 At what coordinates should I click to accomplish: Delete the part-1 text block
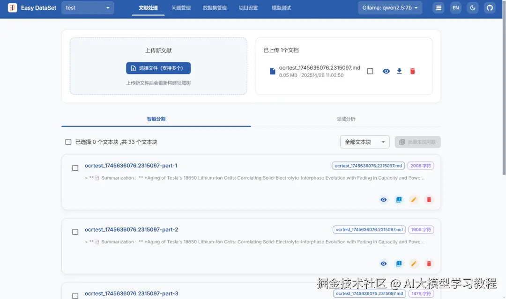(x=429, y=200)
